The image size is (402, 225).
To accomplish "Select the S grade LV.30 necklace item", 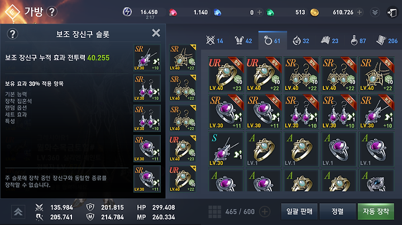I will point(226,149).
